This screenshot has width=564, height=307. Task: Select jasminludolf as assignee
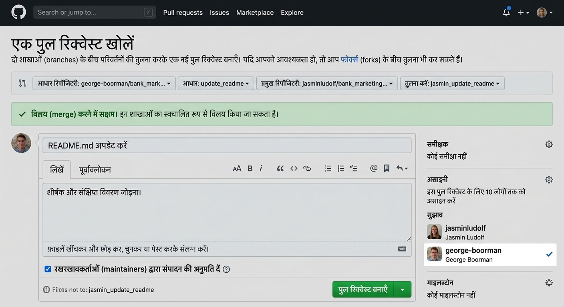[x=490, y=232]
